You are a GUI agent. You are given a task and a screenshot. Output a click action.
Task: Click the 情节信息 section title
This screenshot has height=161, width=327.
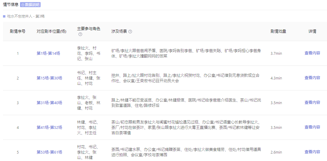[x=11, y=4]
